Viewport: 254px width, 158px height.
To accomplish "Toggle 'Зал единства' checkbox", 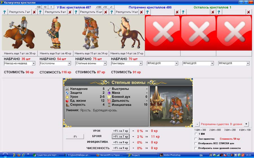I will click(x=196, y=139).
